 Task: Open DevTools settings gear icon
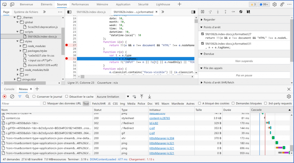point(274,4)
